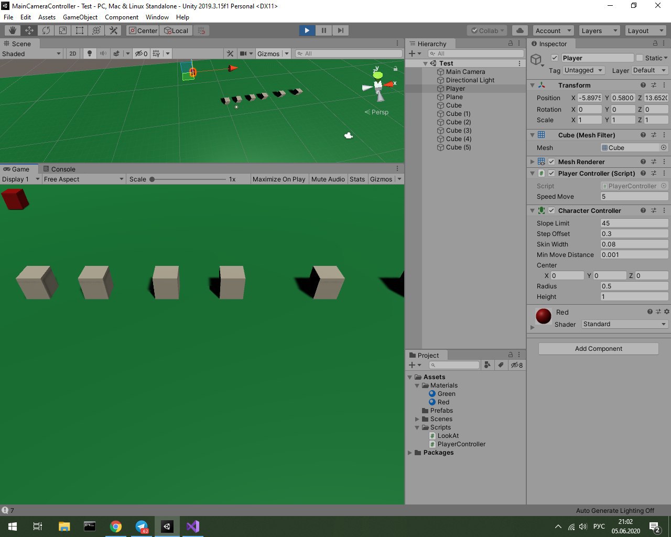The height and width of the screenshot is (537, 671).
Task: Open the Component menu
Action: click(x=122, y=17)
